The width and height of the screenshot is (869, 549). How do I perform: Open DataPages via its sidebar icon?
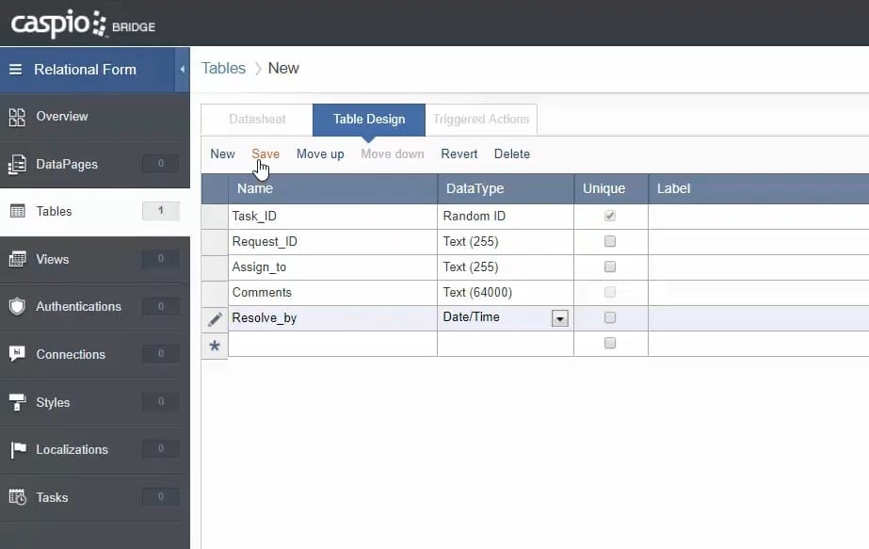pyautogui.click(x=17, y=165)
